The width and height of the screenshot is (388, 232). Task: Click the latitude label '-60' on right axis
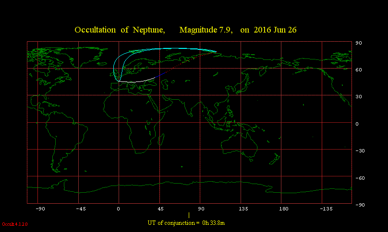click(x=360, y=178)
